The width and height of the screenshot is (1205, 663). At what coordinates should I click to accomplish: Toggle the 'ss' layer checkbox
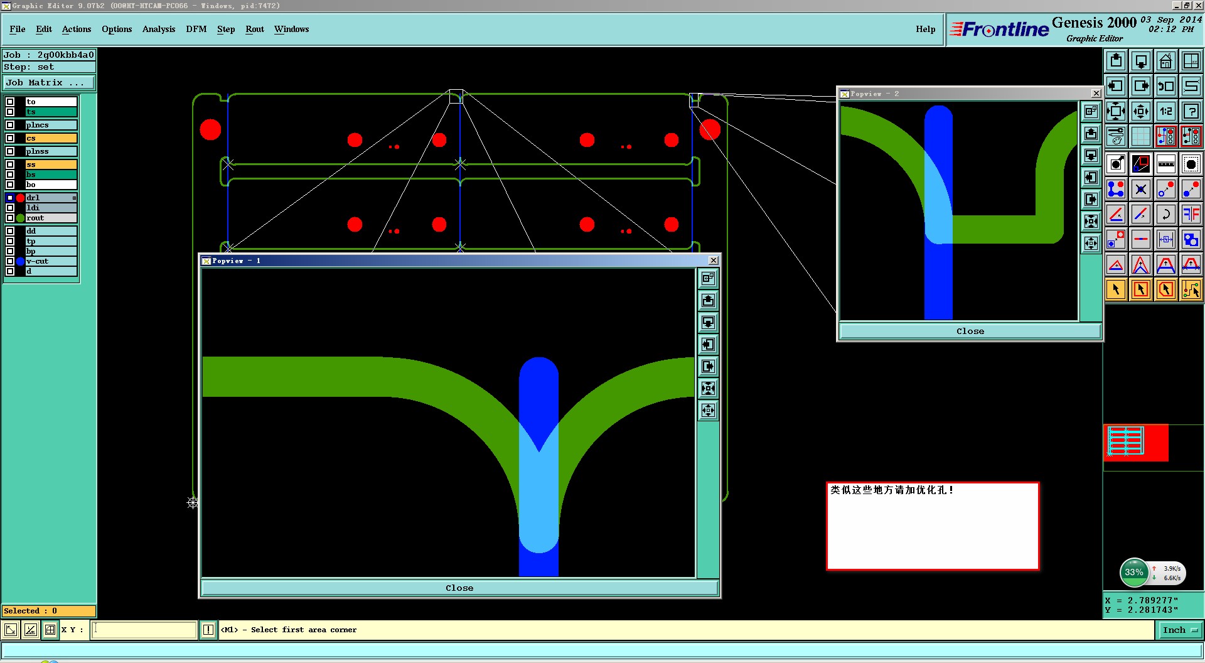[10, 164]
